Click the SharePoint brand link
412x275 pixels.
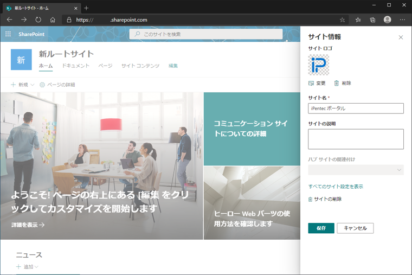coord(31,34)
